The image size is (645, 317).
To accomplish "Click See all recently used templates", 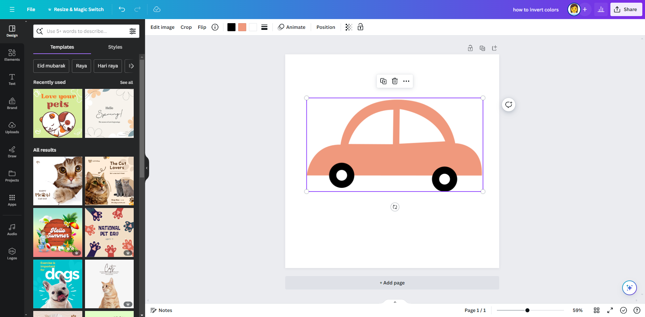I will [x=127, y=83].
